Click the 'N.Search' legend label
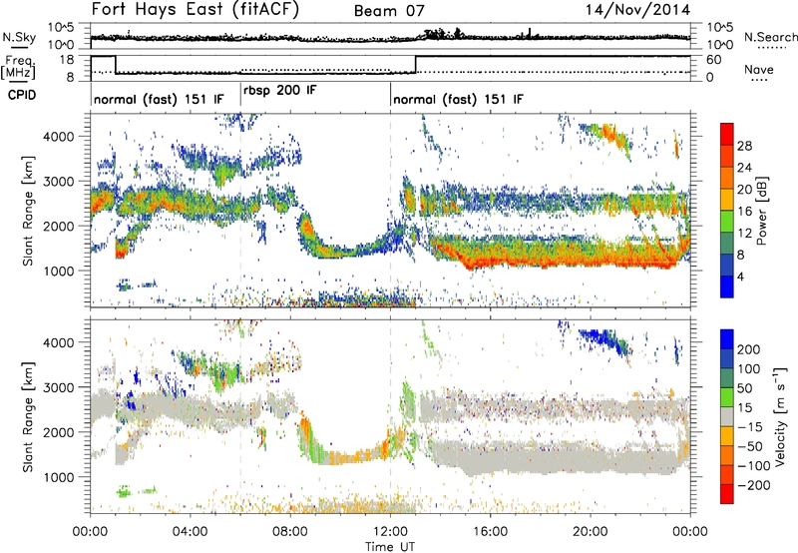The image size is (798, 553). click(770, 37)
